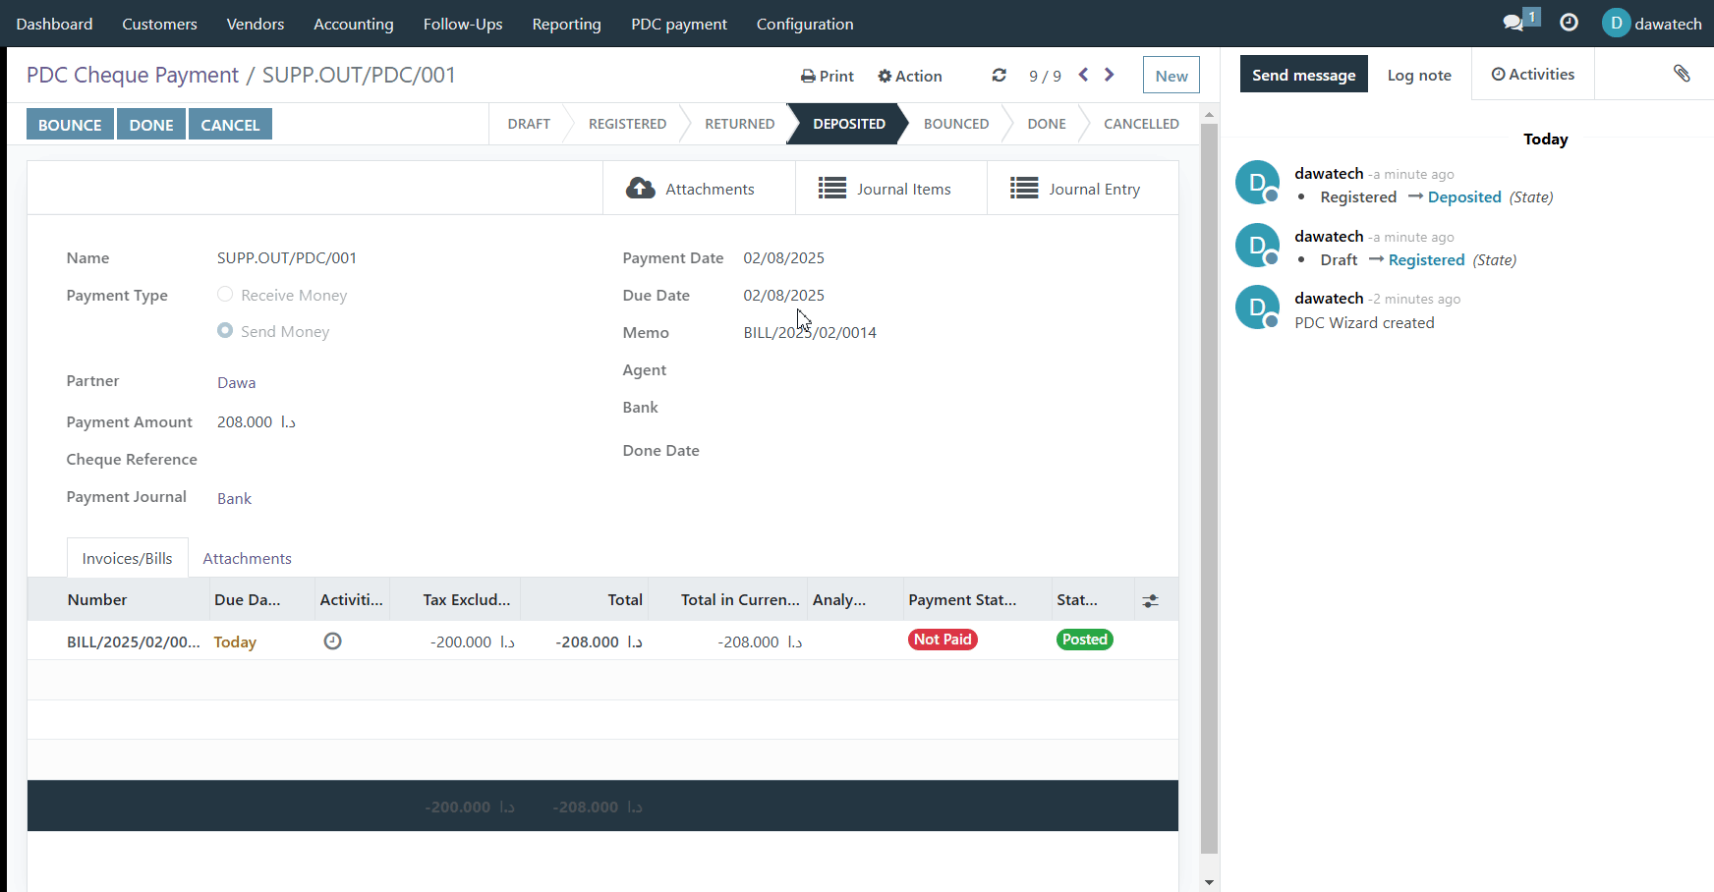Open the activities clock icon in navbar
1714x892 pixels.
(x=1570, y=23)
